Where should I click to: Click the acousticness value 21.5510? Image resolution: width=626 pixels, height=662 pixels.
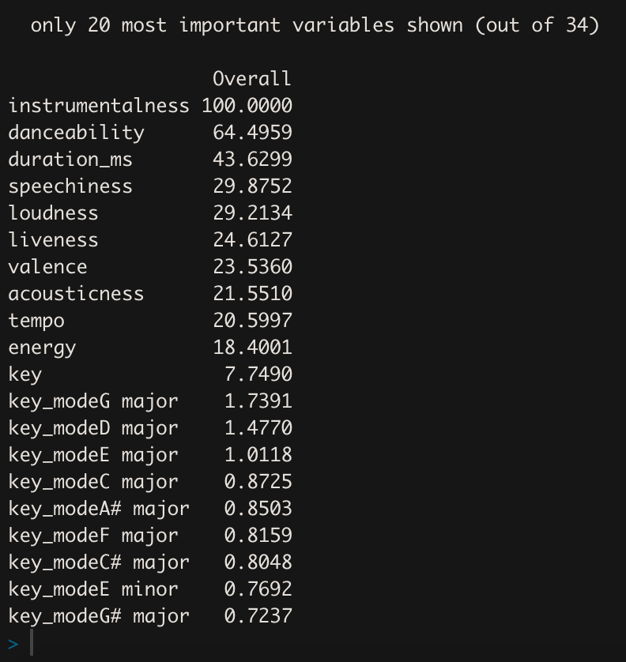click(x=252, y=294)
